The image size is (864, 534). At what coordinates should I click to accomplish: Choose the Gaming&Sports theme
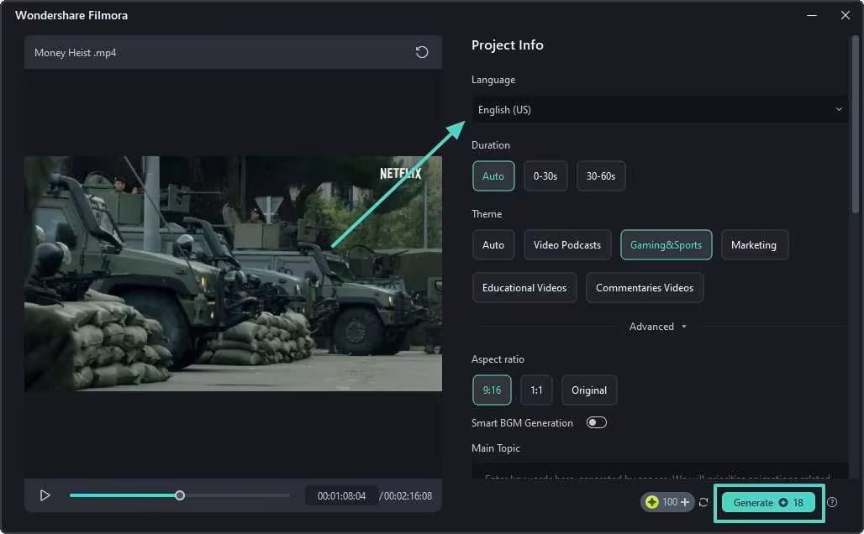(666, 245)
